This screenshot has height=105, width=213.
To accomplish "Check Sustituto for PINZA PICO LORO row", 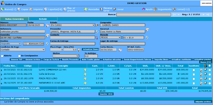I will pyautogui.click(x=194, y=79).
